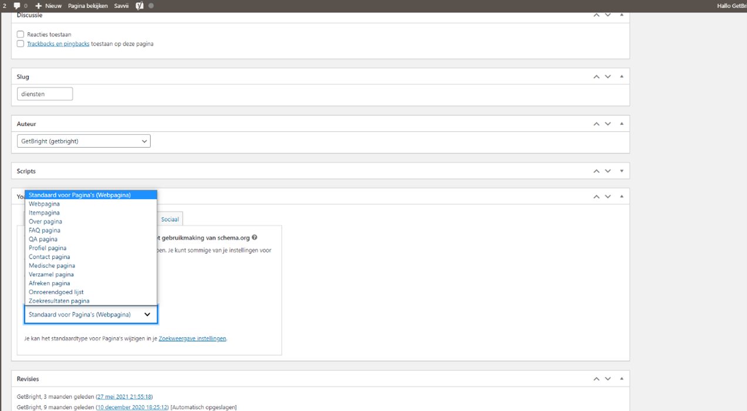Click the updates icon showing 2 in the toolbar

click(5, 5)
